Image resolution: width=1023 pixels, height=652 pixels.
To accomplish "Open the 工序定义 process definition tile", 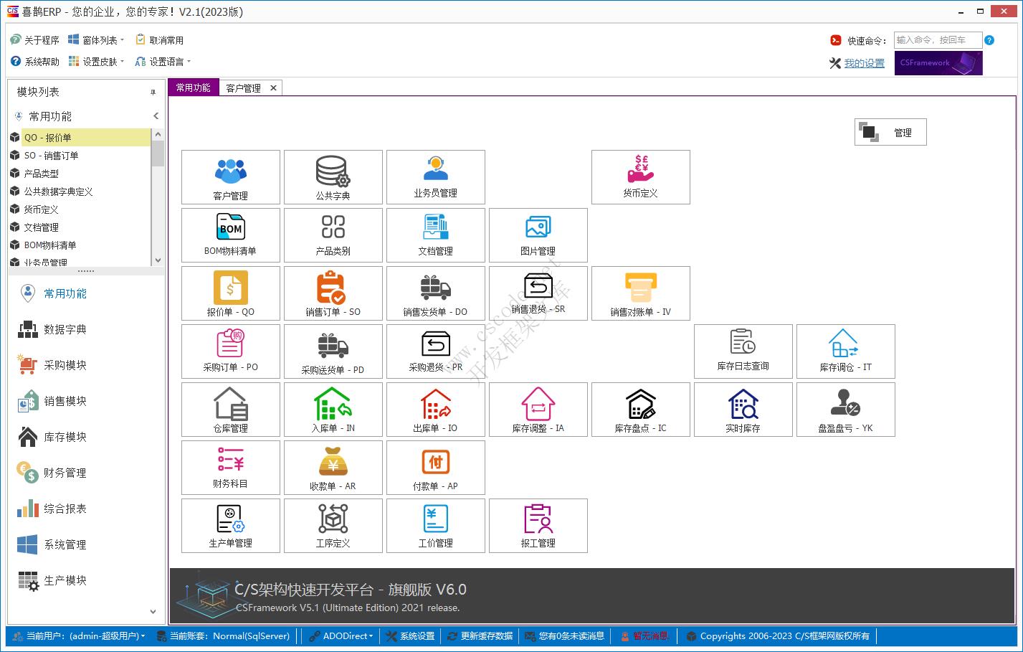I will click(x=333, y=526).
